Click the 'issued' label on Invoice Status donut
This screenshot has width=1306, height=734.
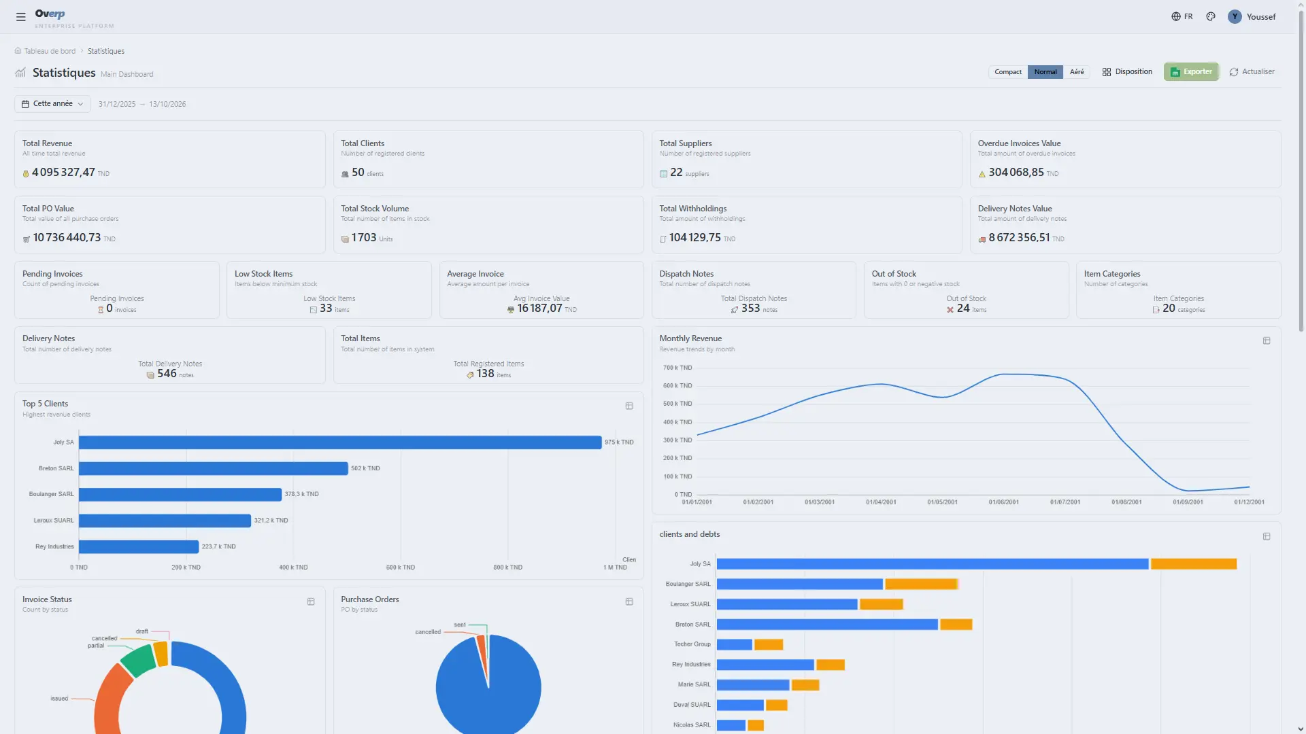(59, 699)
